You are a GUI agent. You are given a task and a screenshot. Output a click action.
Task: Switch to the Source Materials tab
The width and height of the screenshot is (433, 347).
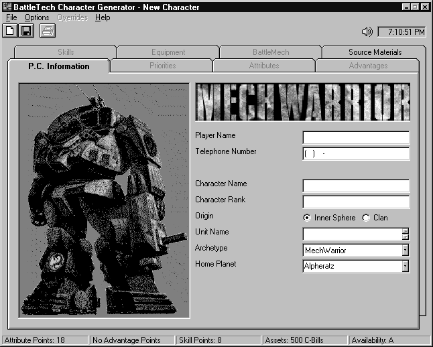pos(375,52)
